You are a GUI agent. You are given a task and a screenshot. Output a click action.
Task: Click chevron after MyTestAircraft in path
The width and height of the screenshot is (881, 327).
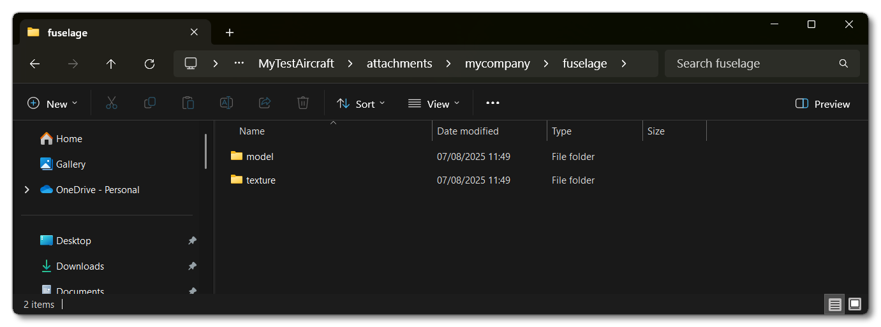point(350,64)
